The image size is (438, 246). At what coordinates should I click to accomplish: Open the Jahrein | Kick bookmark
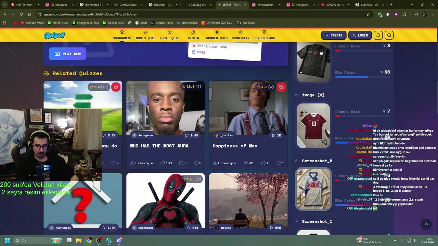pyautogui.click(x=58, y=23)
